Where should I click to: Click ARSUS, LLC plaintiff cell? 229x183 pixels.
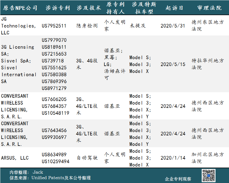tap(15, 158)
